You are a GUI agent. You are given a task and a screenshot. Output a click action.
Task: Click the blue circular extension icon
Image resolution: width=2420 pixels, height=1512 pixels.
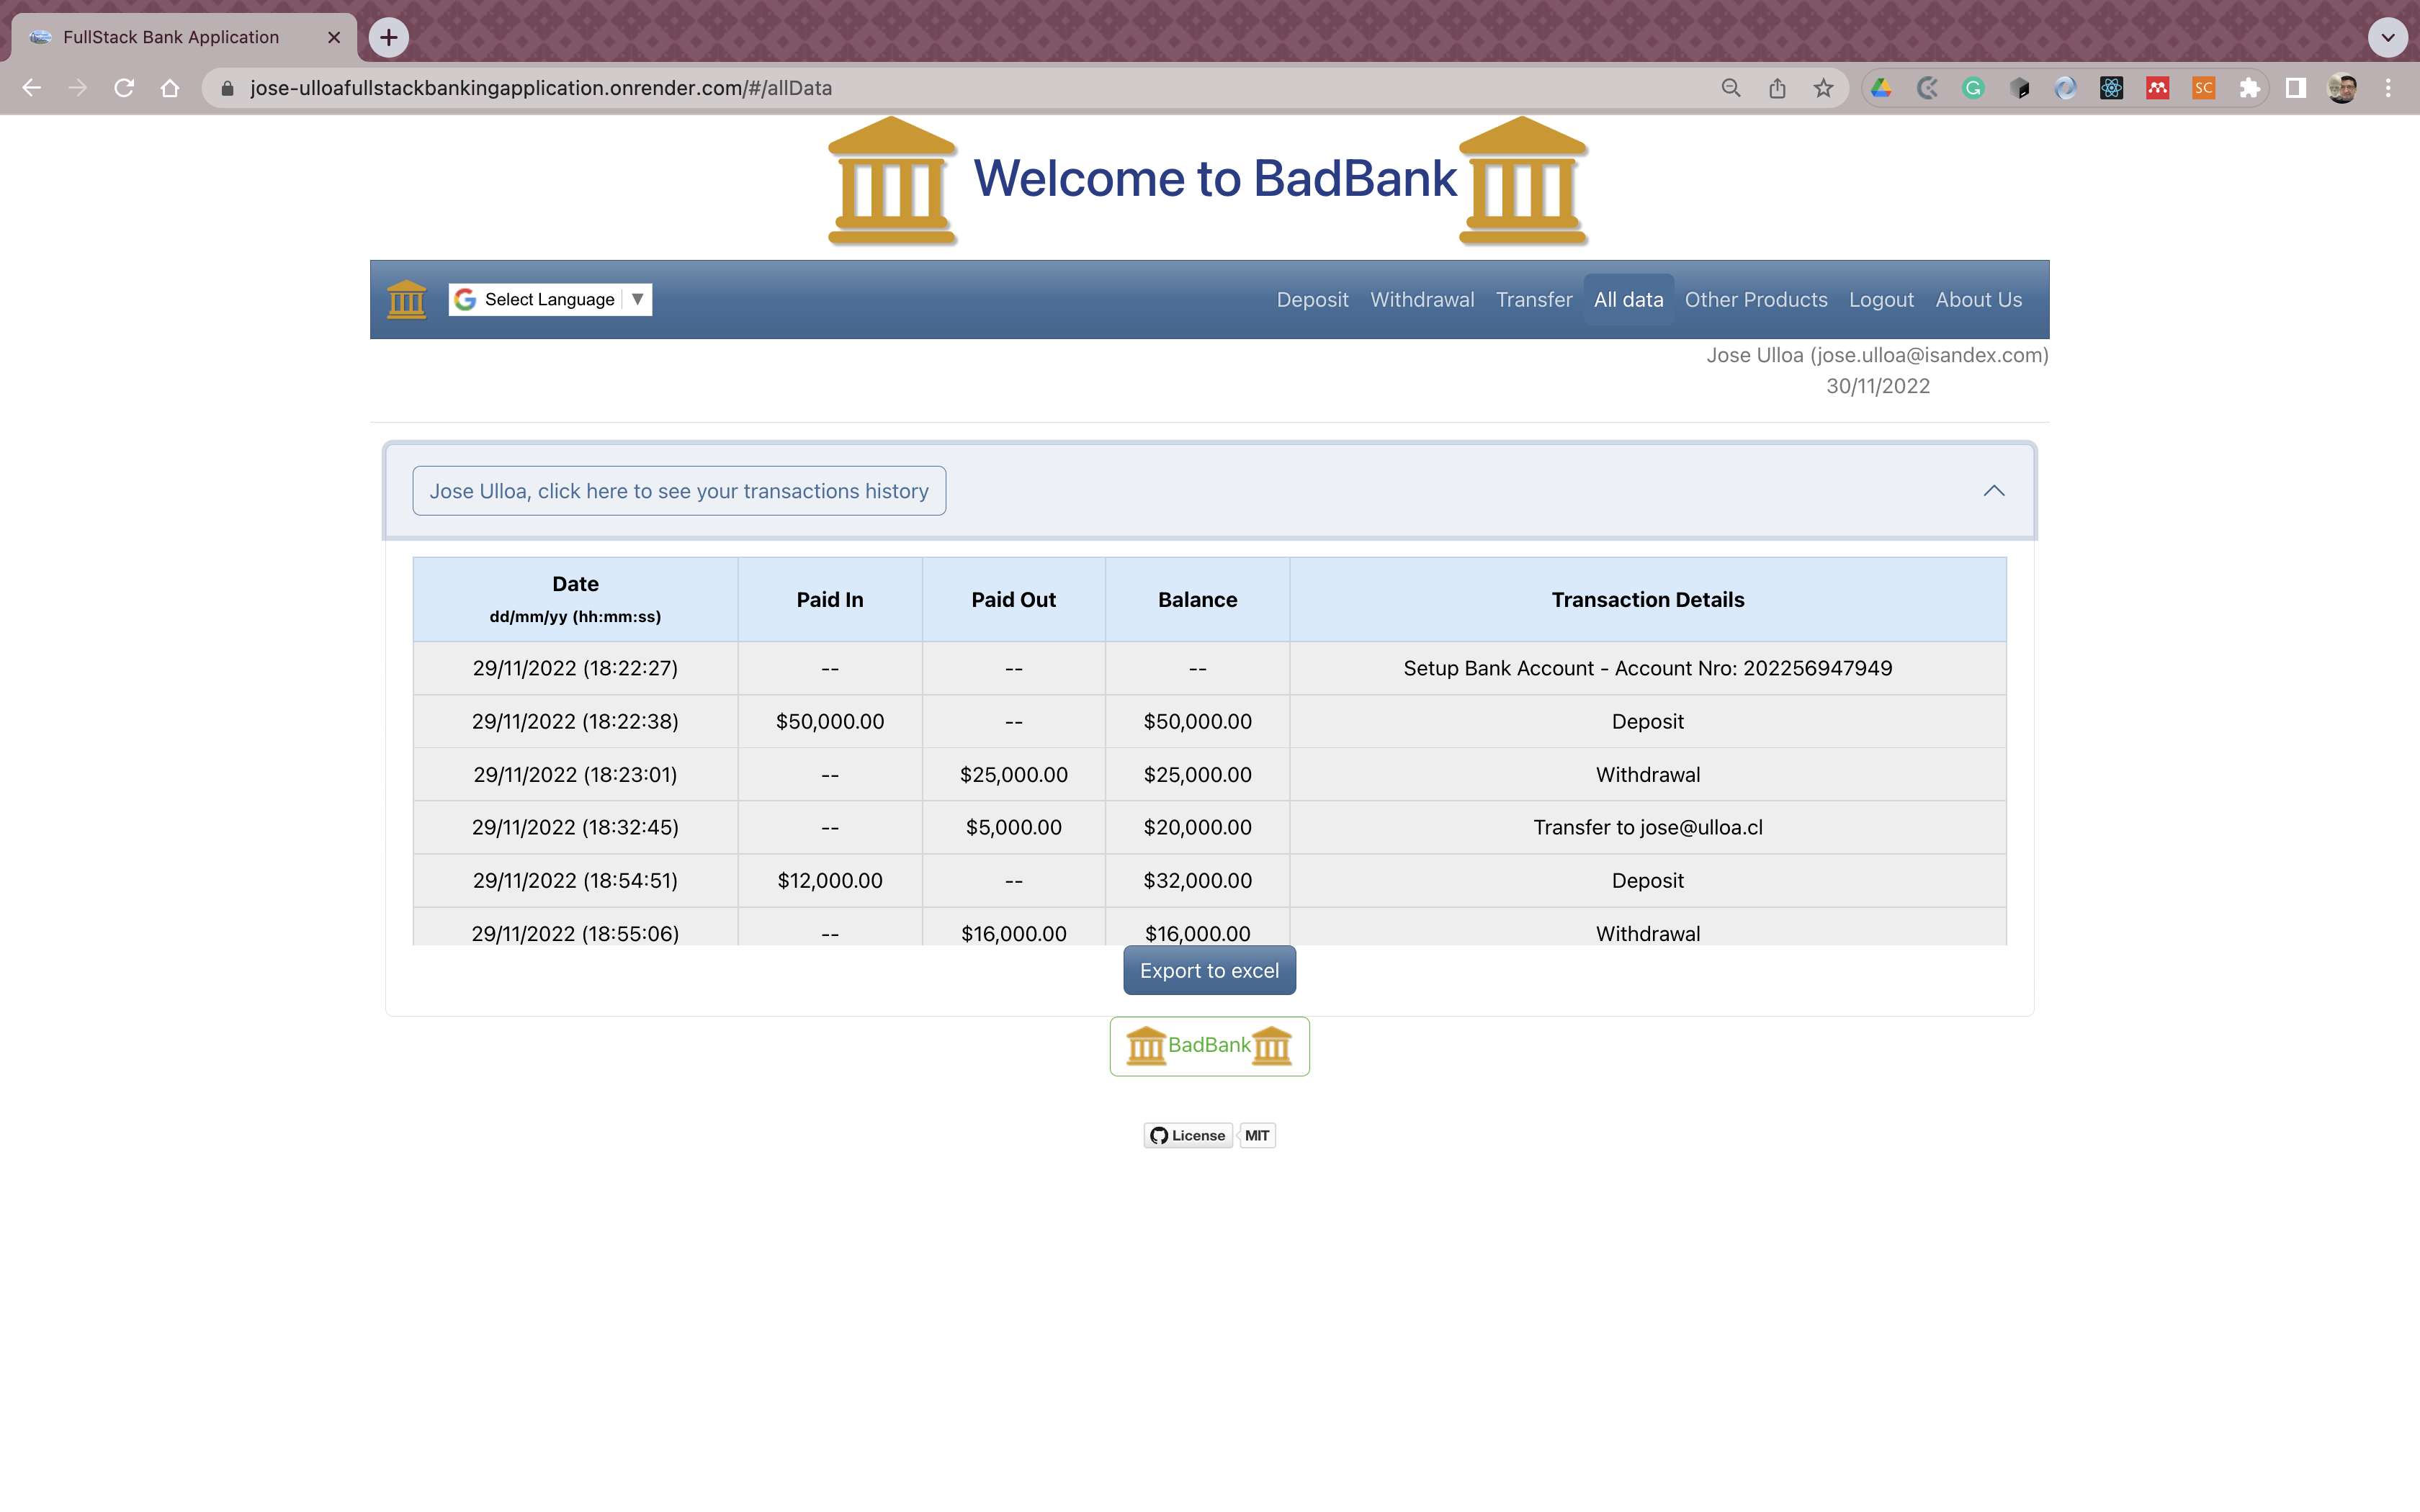(x=2065, y=88)
